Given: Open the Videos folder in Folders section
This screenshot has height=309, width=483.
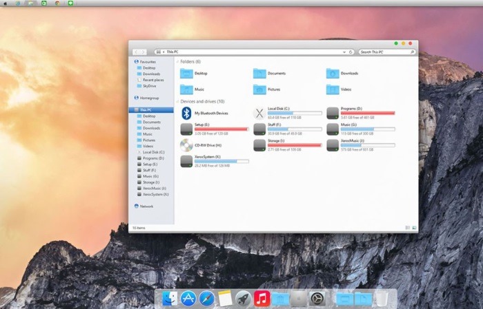Looking at the screenshot, I should (333, 89).
